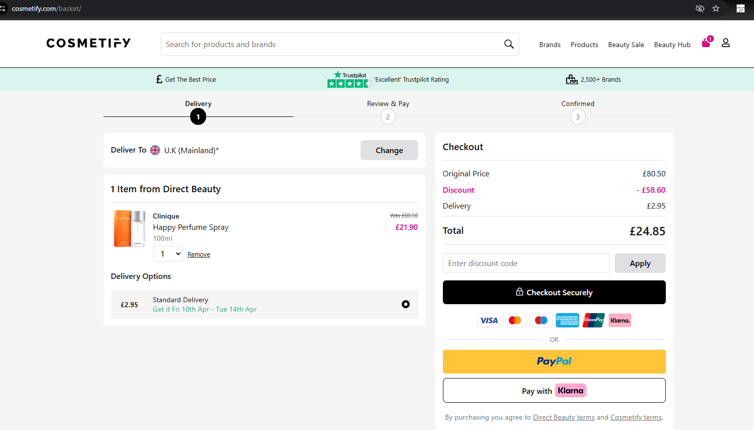This screenshot has height=430, width=754.
Task: Click the 'Excellent' Trustpilot Rating text
Action: (412, 79)
